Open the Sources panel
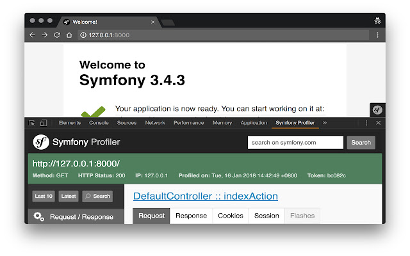The height and width of the screenshot is (256, 410). coord(127,123)
